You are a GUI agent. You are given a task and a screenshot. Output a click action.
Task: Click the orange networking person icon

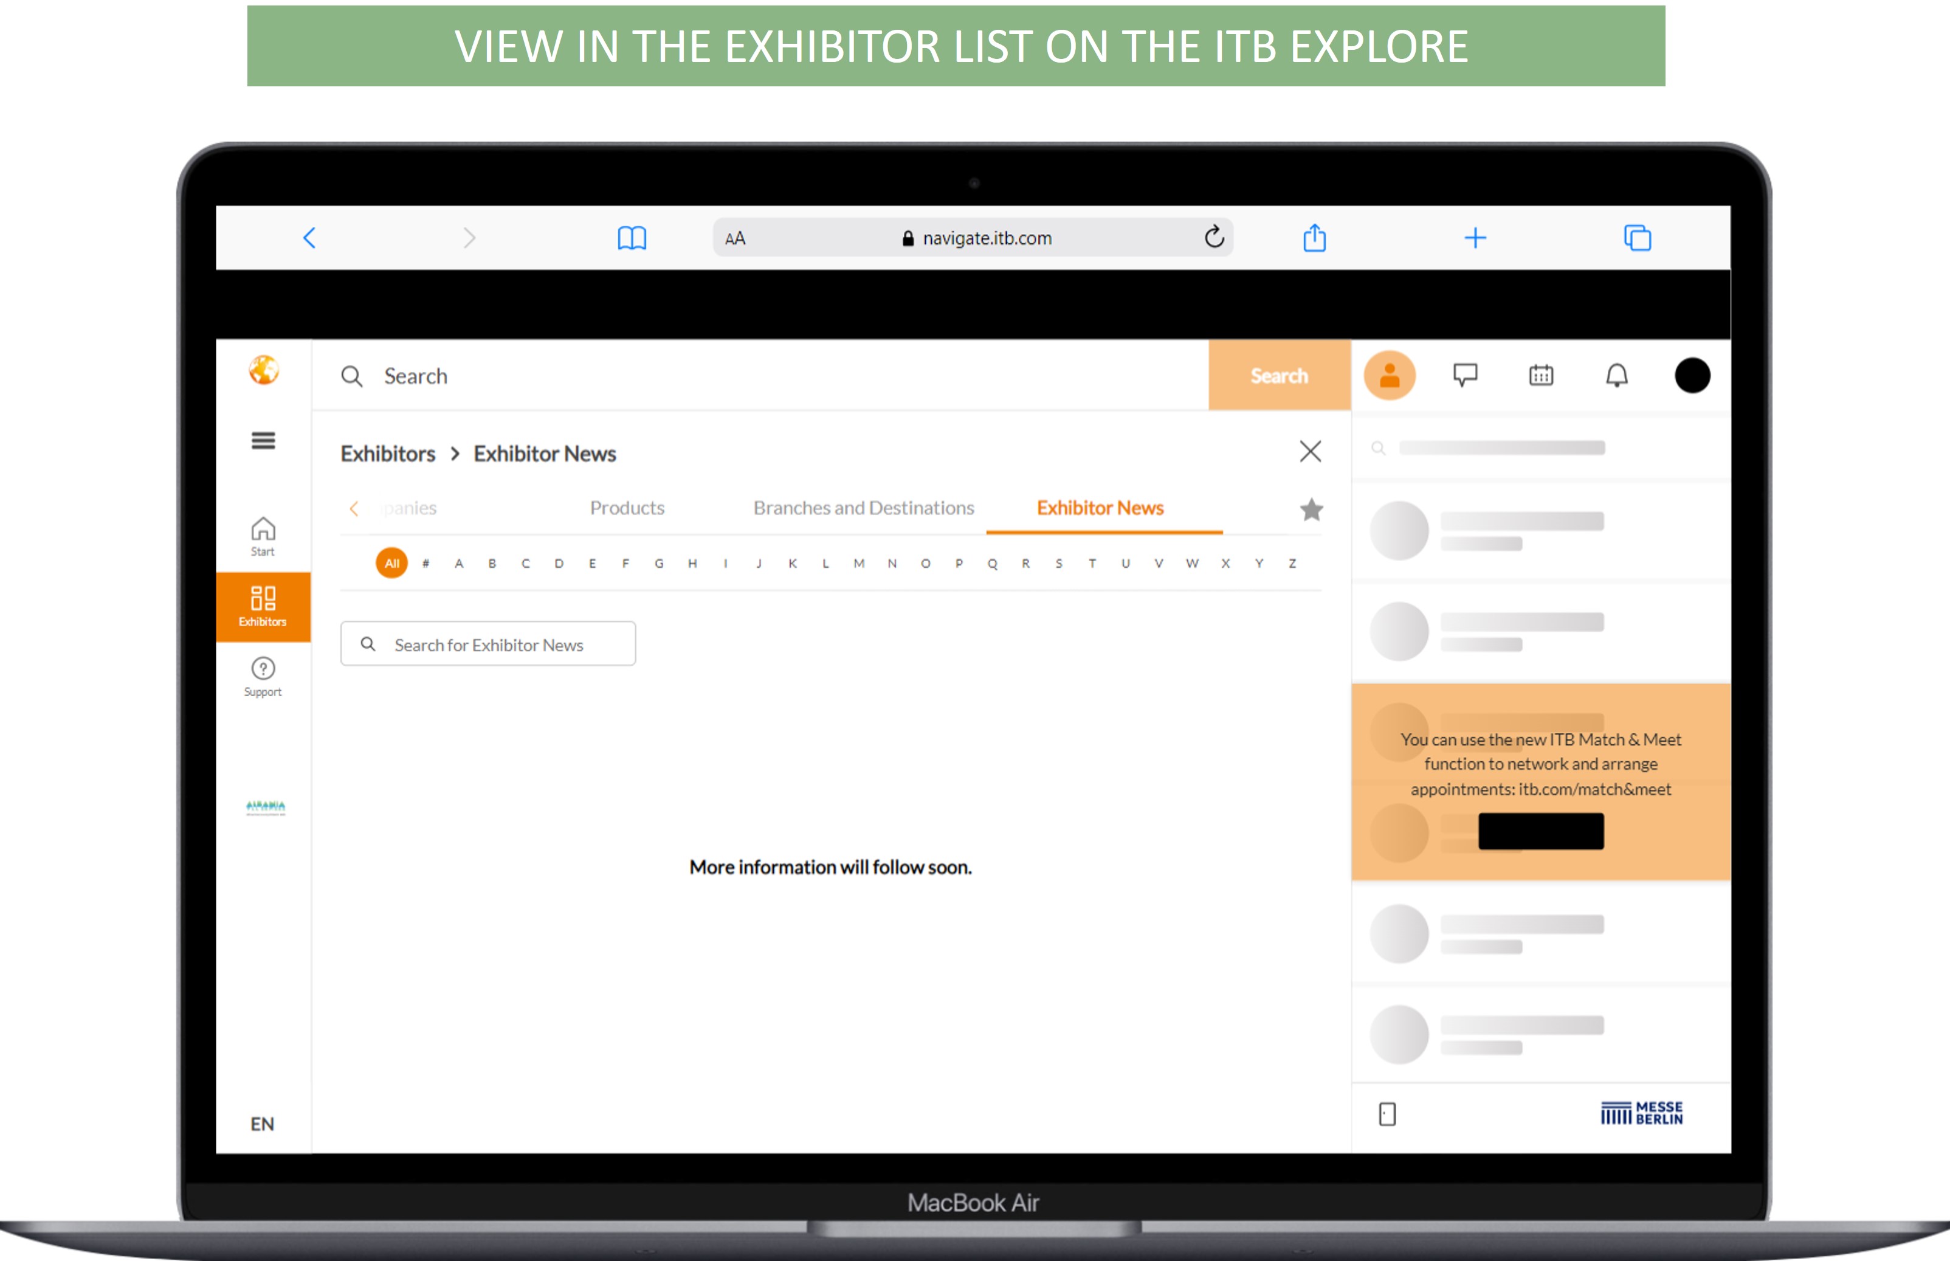pos(1389,375)
